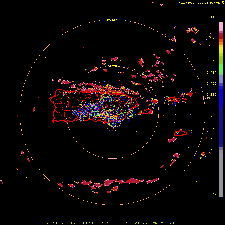Screen dimensions: 225x225
Task: Click the 0.627 scale value
Action: coord(212,106)
